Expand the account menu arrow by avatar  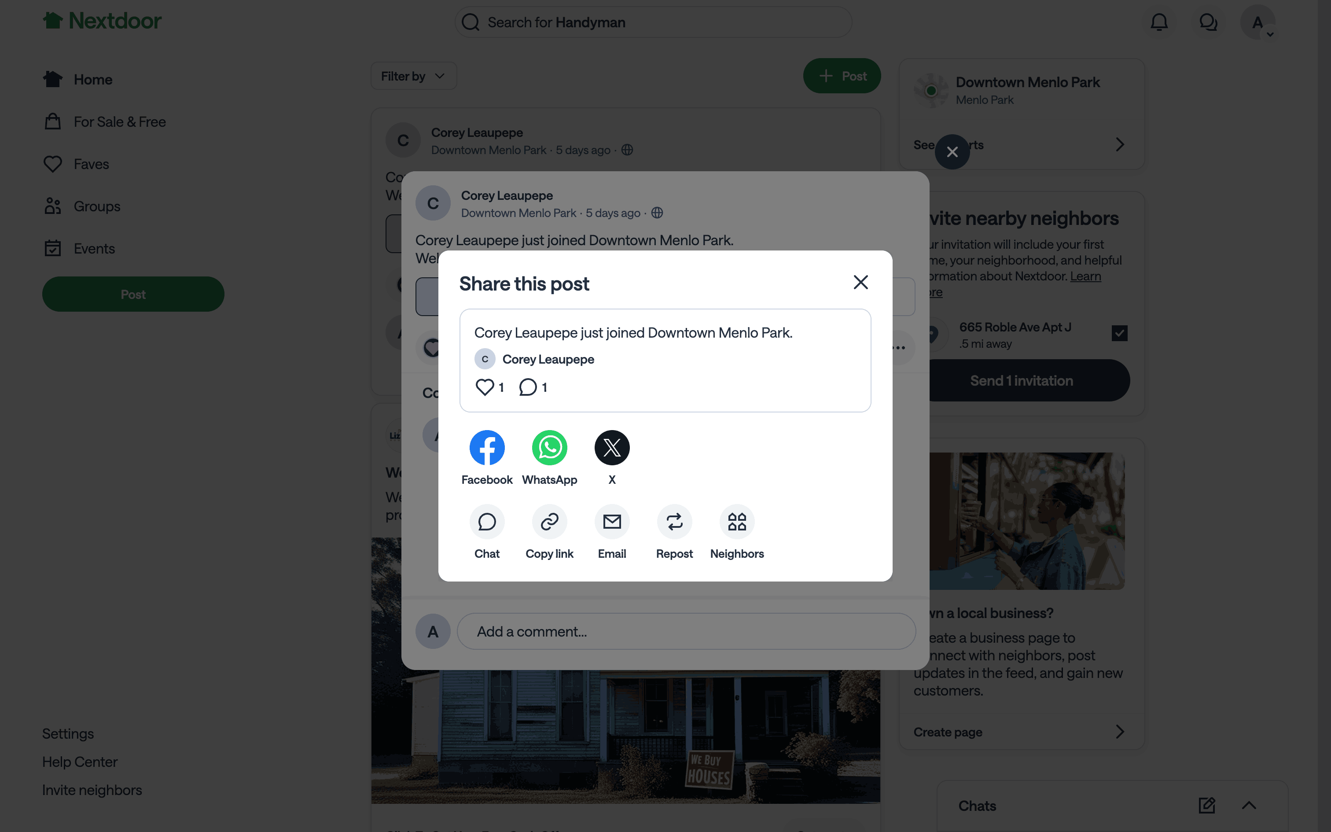tap(1270, 34)
